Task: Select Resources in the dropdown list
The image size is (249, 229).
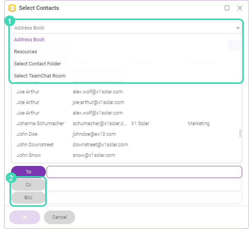Action: click(25, 52)
